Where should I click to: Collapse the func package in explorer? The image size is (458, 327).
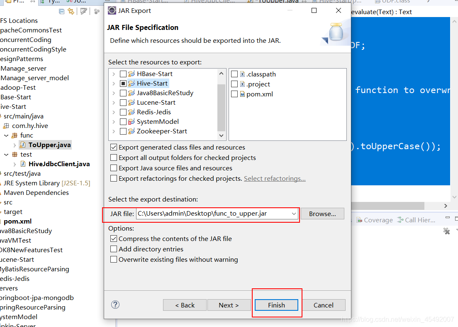pos(6,135)
